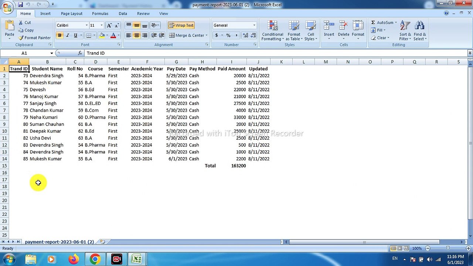Switch to the Formulas ribbon tab
Screen dimensions: 473x266
(100, 14)
